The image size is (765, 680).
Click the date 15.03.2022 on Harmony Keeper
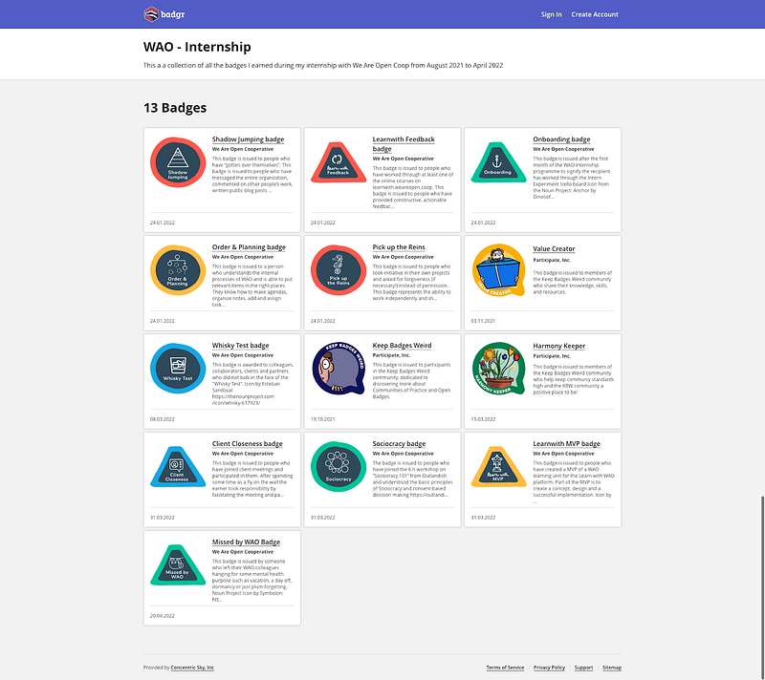coord(483,419)
